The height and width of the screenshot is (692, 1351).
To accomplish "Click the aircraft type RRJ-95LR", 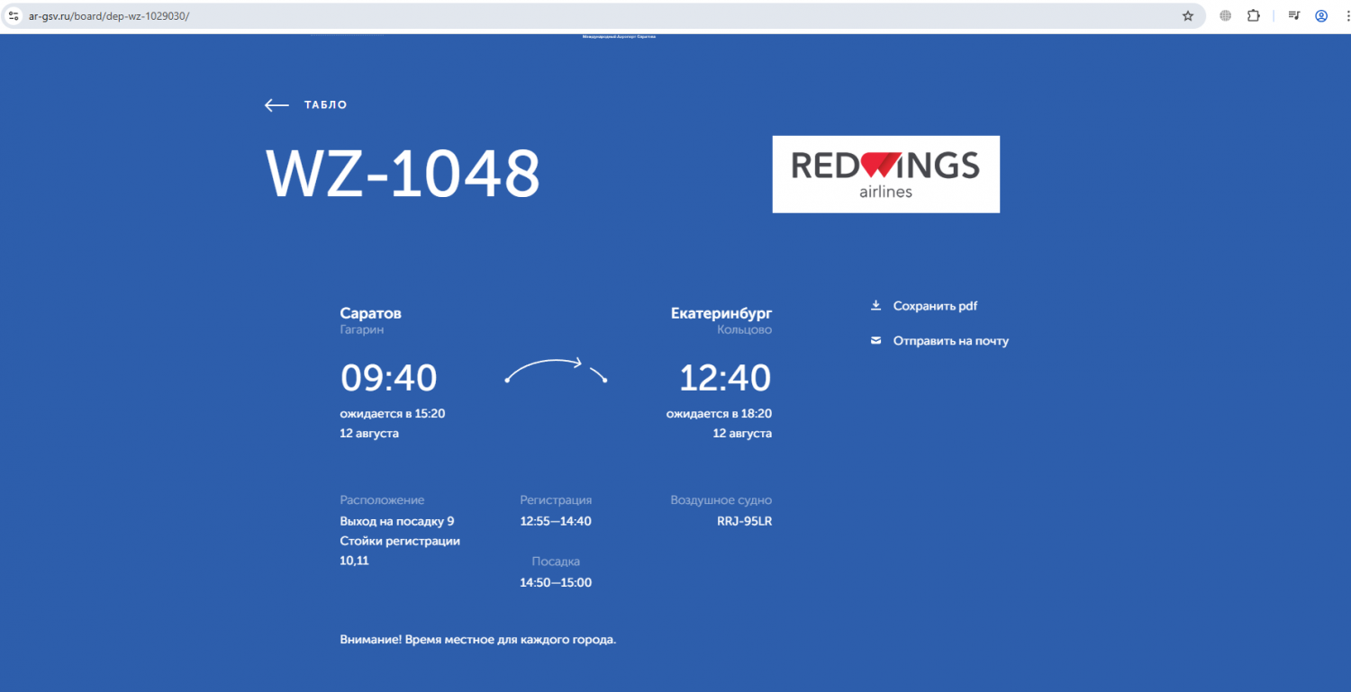I will 744,521.
